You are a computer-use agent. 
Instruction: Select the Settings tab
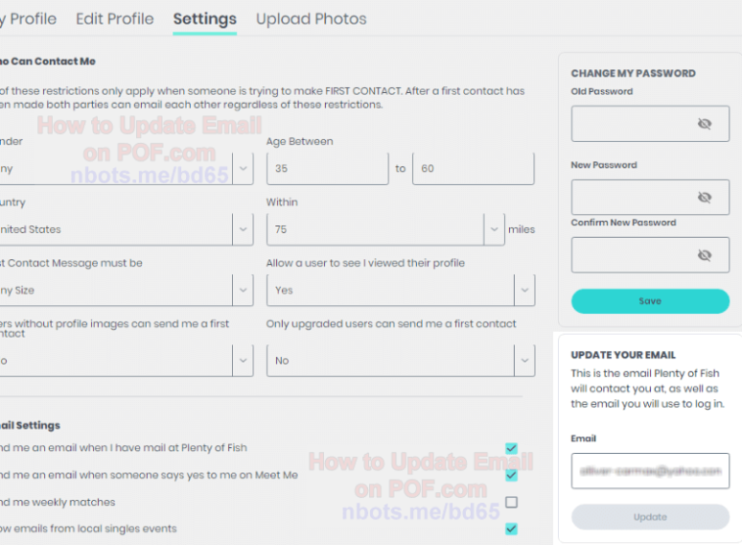pyautogui.click(x=205, y=19)
